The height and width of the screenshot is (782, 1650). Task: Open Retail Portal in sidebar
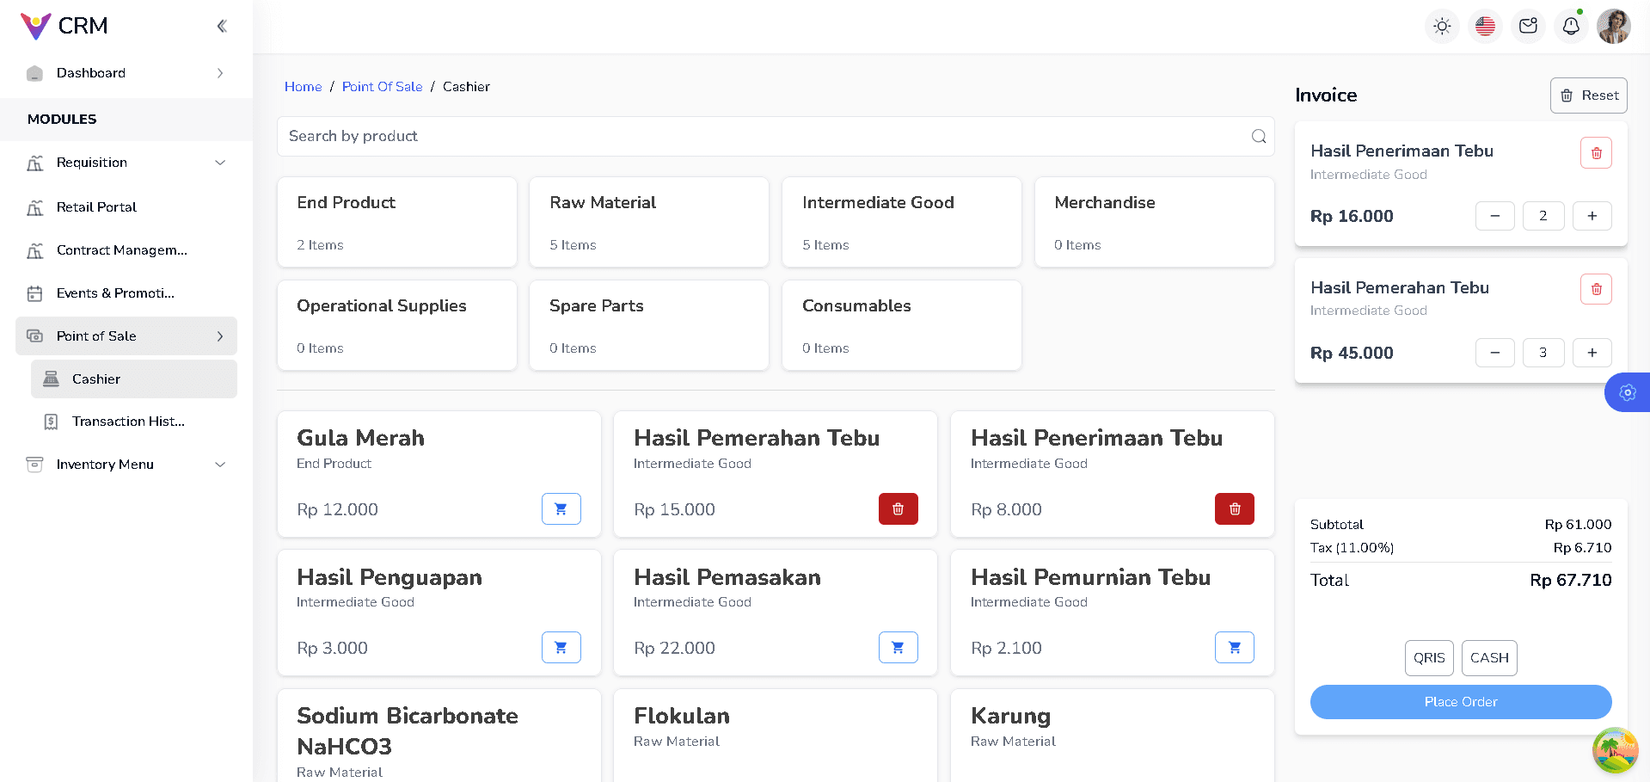point(96,207)
